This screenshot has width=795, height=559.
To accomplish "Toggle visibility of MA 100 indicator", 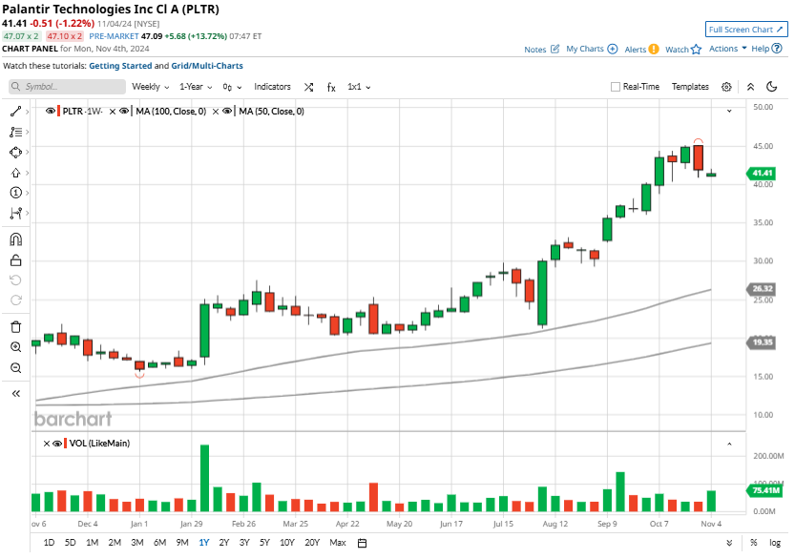I will 124,111.
